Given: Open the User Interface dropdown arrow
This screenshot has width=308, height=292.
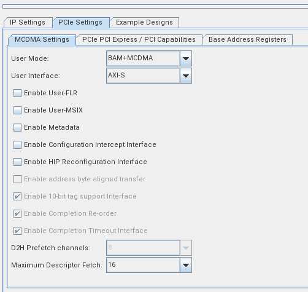Looking at the screenshot, I should click(186, 76).
